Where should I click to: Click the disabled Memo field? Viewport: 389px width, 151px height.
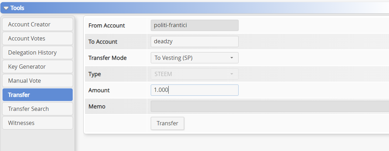pyautogui.click(x=270, y=106)
